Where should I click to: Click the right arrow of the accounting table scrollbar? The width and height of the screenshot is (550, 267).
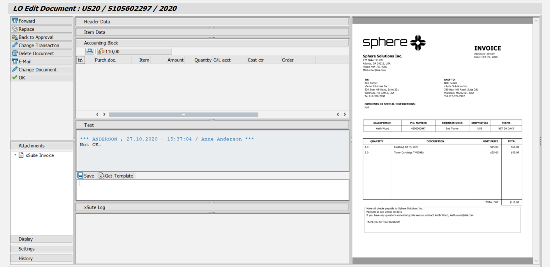344,114
